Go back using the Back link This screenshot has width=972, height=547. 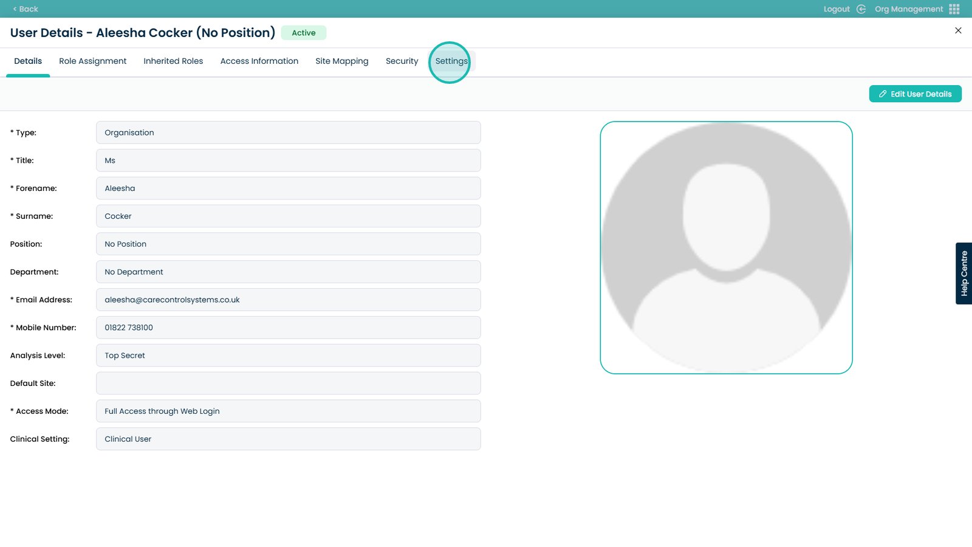point(26,9)
